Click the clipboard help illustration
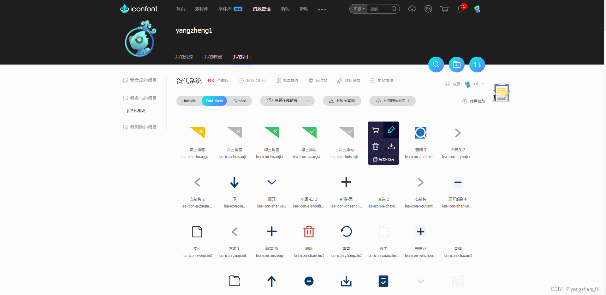The image size is (606, 295). [x=502, y=92]
